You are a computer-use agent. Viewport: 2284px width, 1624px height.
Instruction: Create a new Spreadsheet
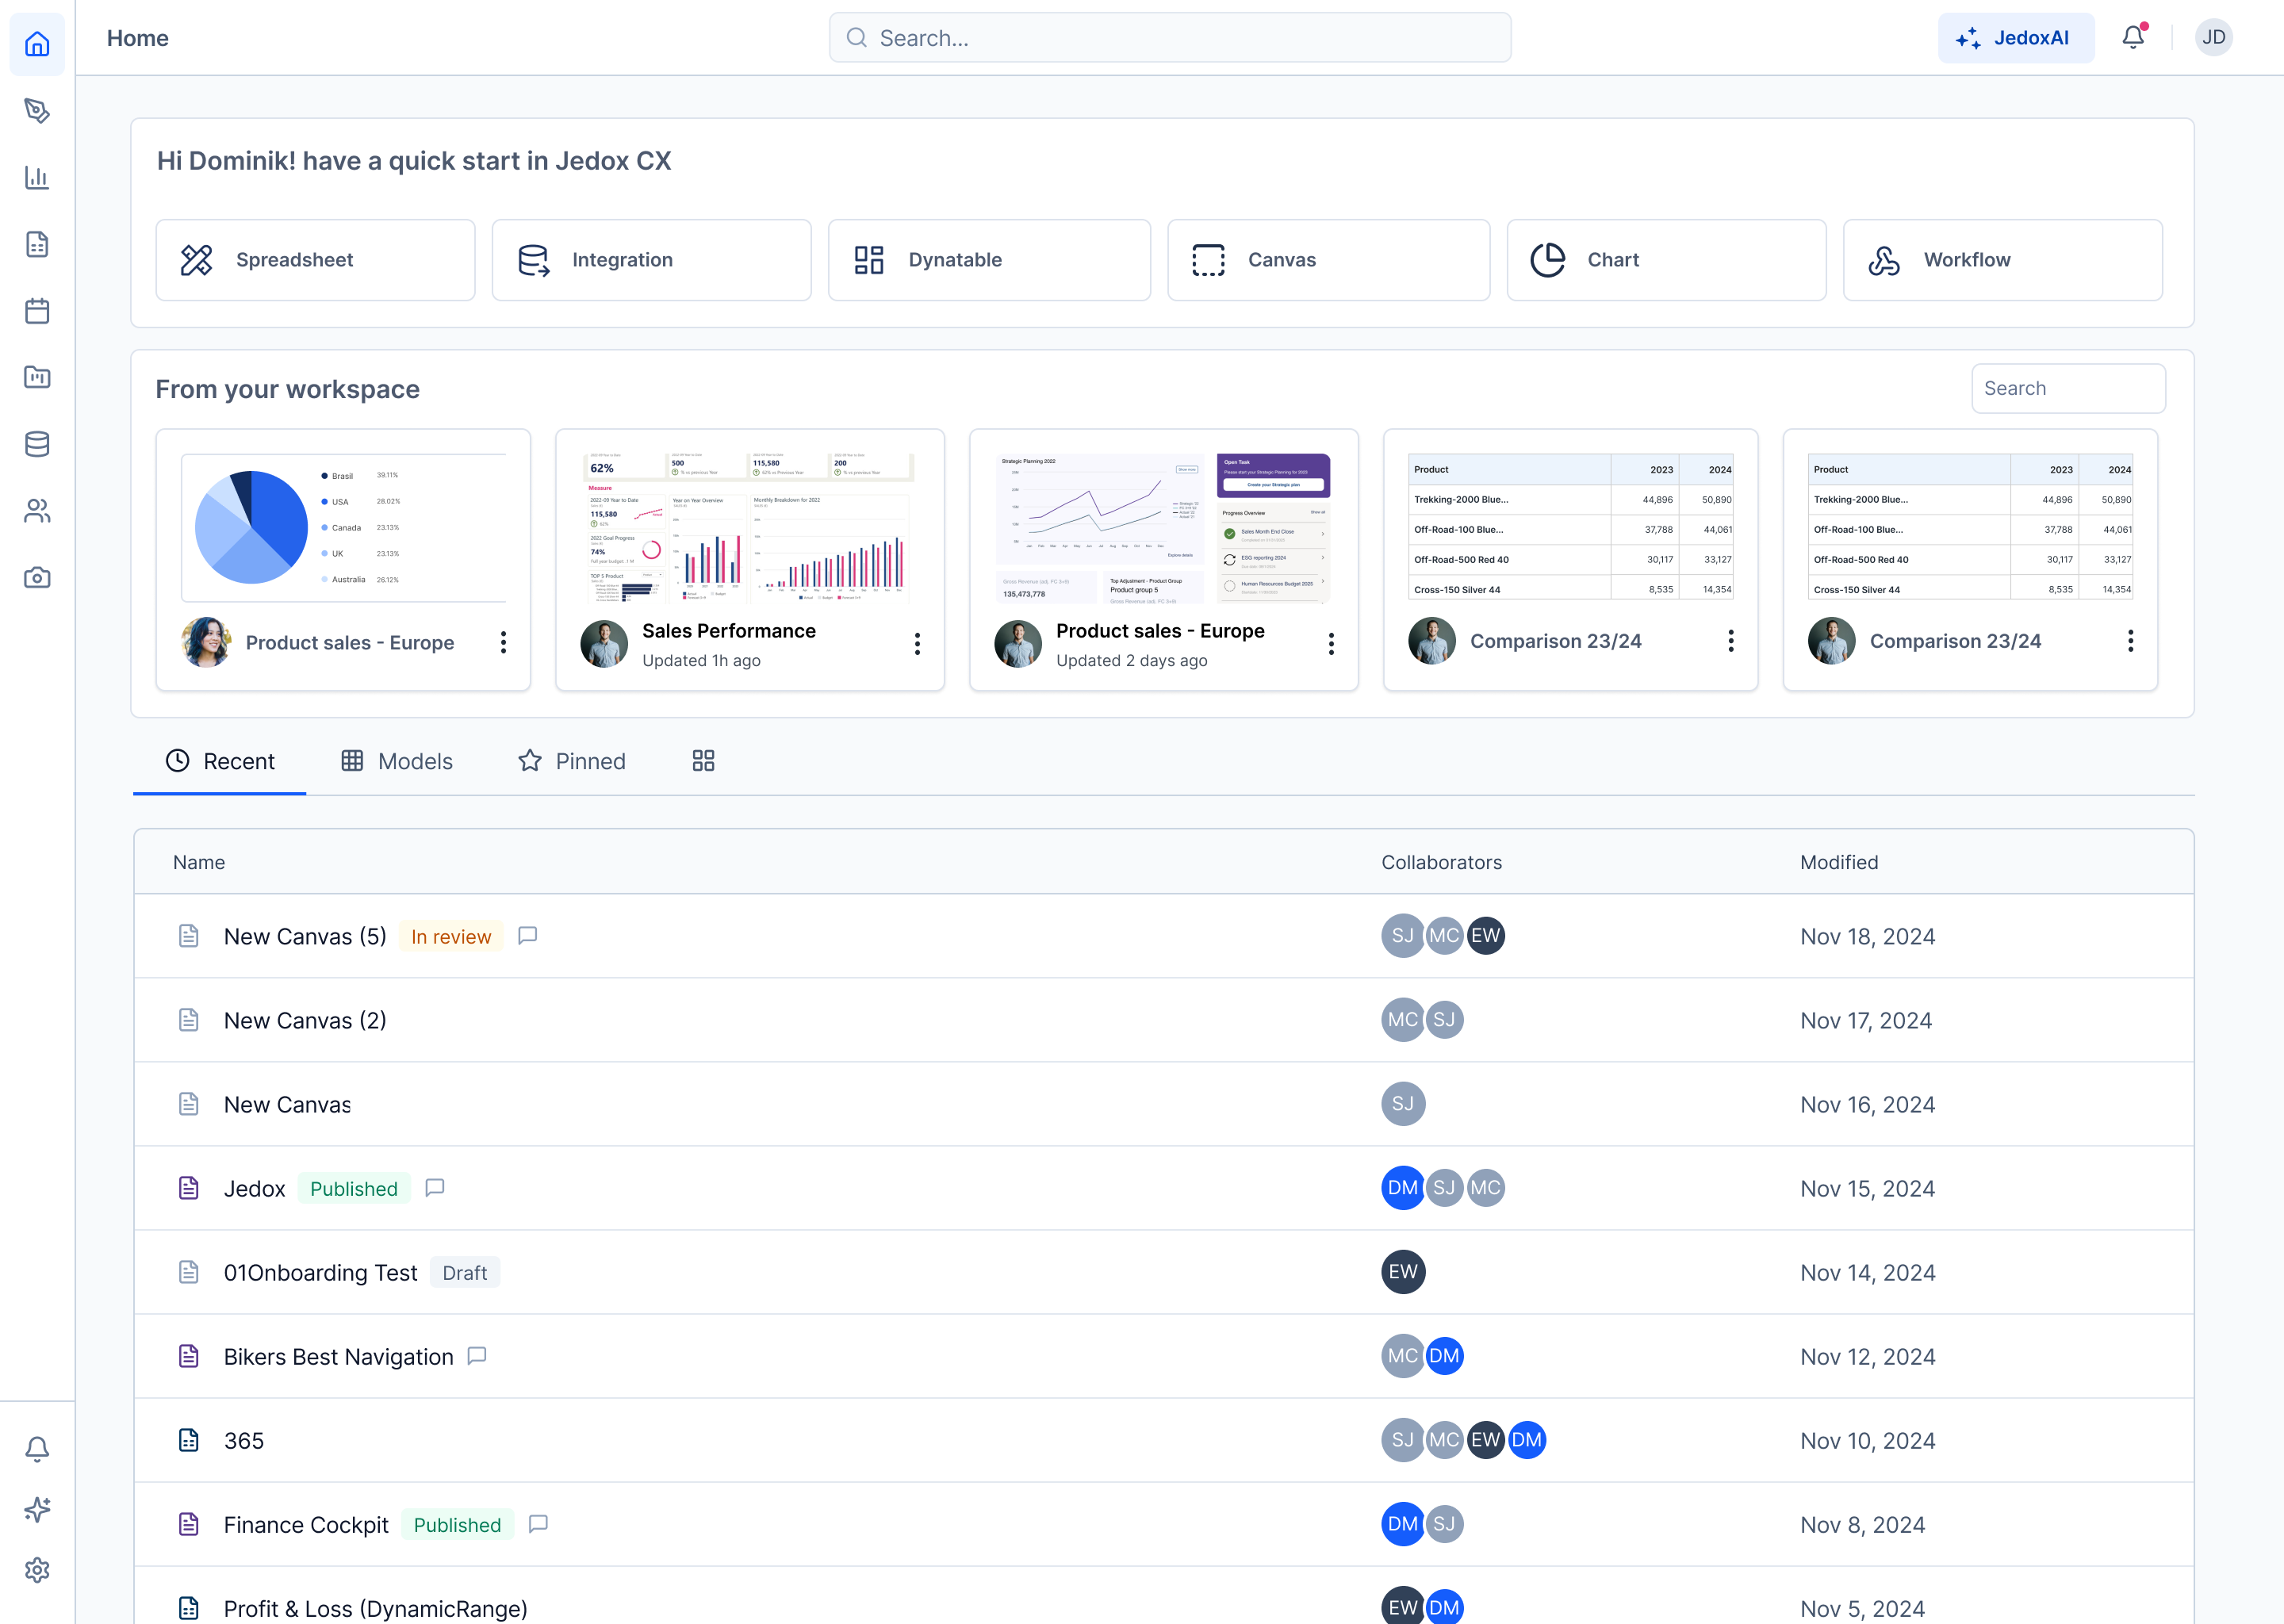tap(315, 260)
